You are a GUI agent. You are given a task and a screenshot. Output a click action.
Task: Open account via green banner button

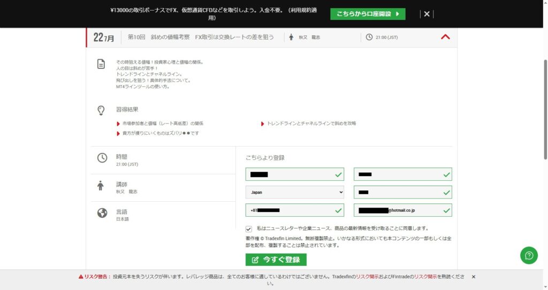368,14
